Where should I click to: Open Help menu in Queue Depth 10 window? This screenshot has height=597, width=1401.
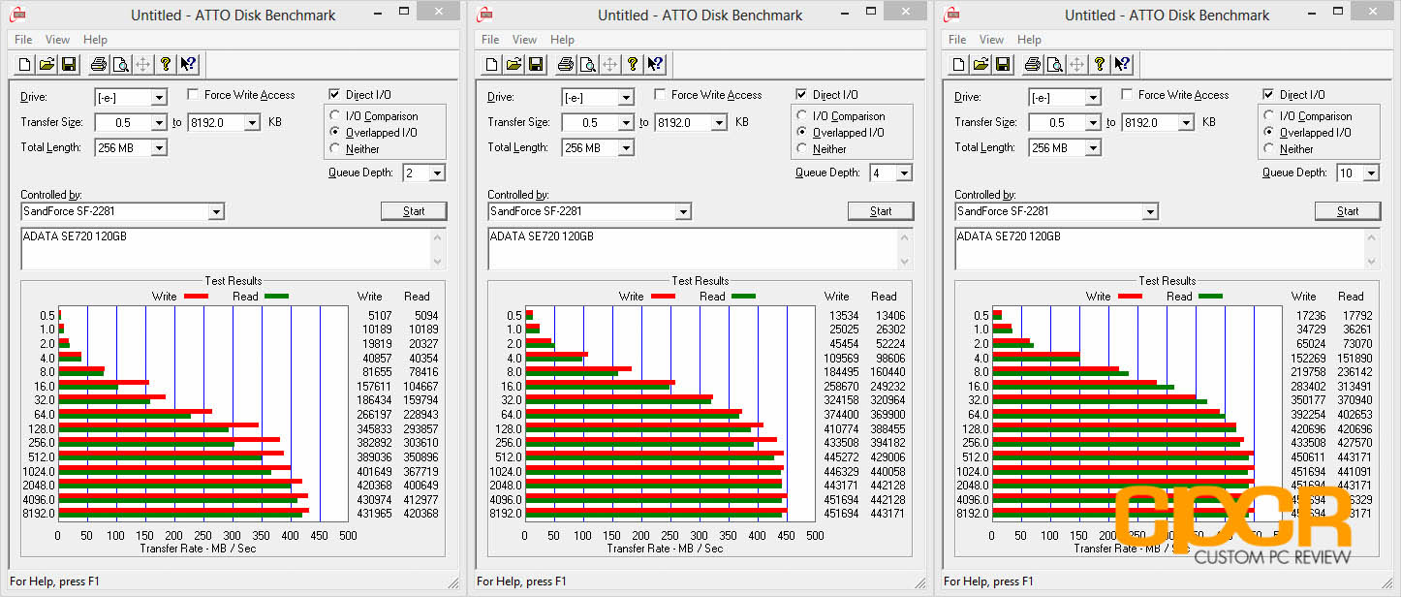(x=1029, y=40)
